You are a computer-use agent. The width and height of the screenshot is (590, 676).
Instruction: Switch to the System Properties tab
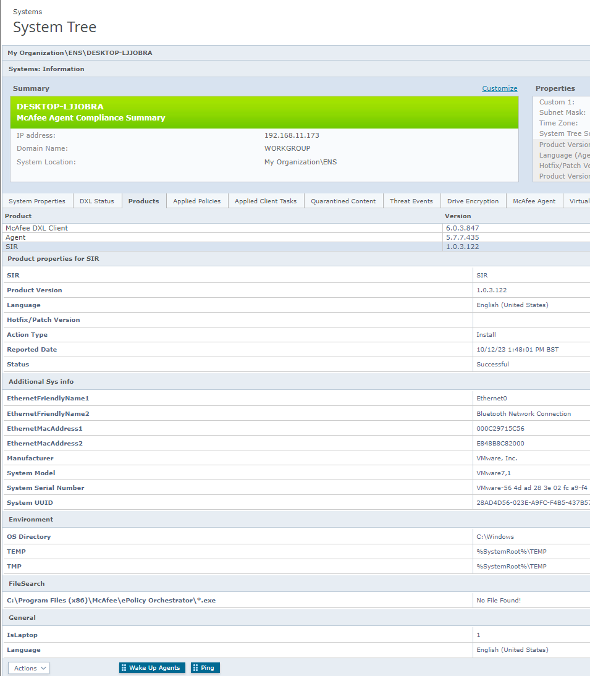(37, 201)
